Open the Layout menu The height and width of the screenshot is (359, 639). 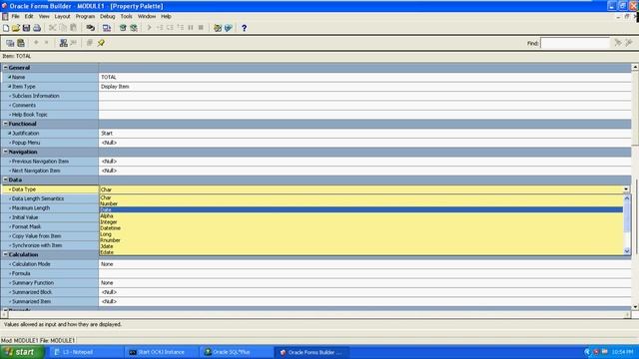pos(62,16)
